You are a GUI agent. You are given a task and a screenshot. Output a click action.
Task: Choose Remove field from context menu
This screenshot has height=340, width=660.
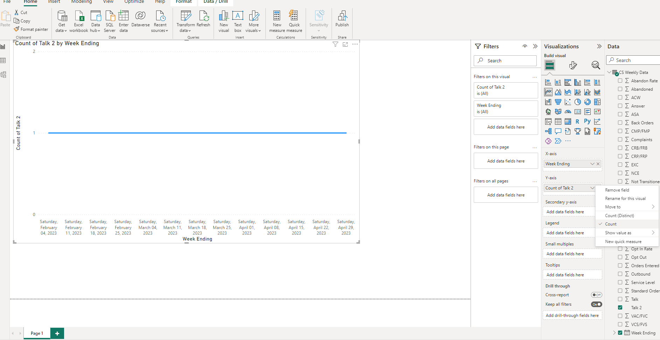click(x=627, y=190)
